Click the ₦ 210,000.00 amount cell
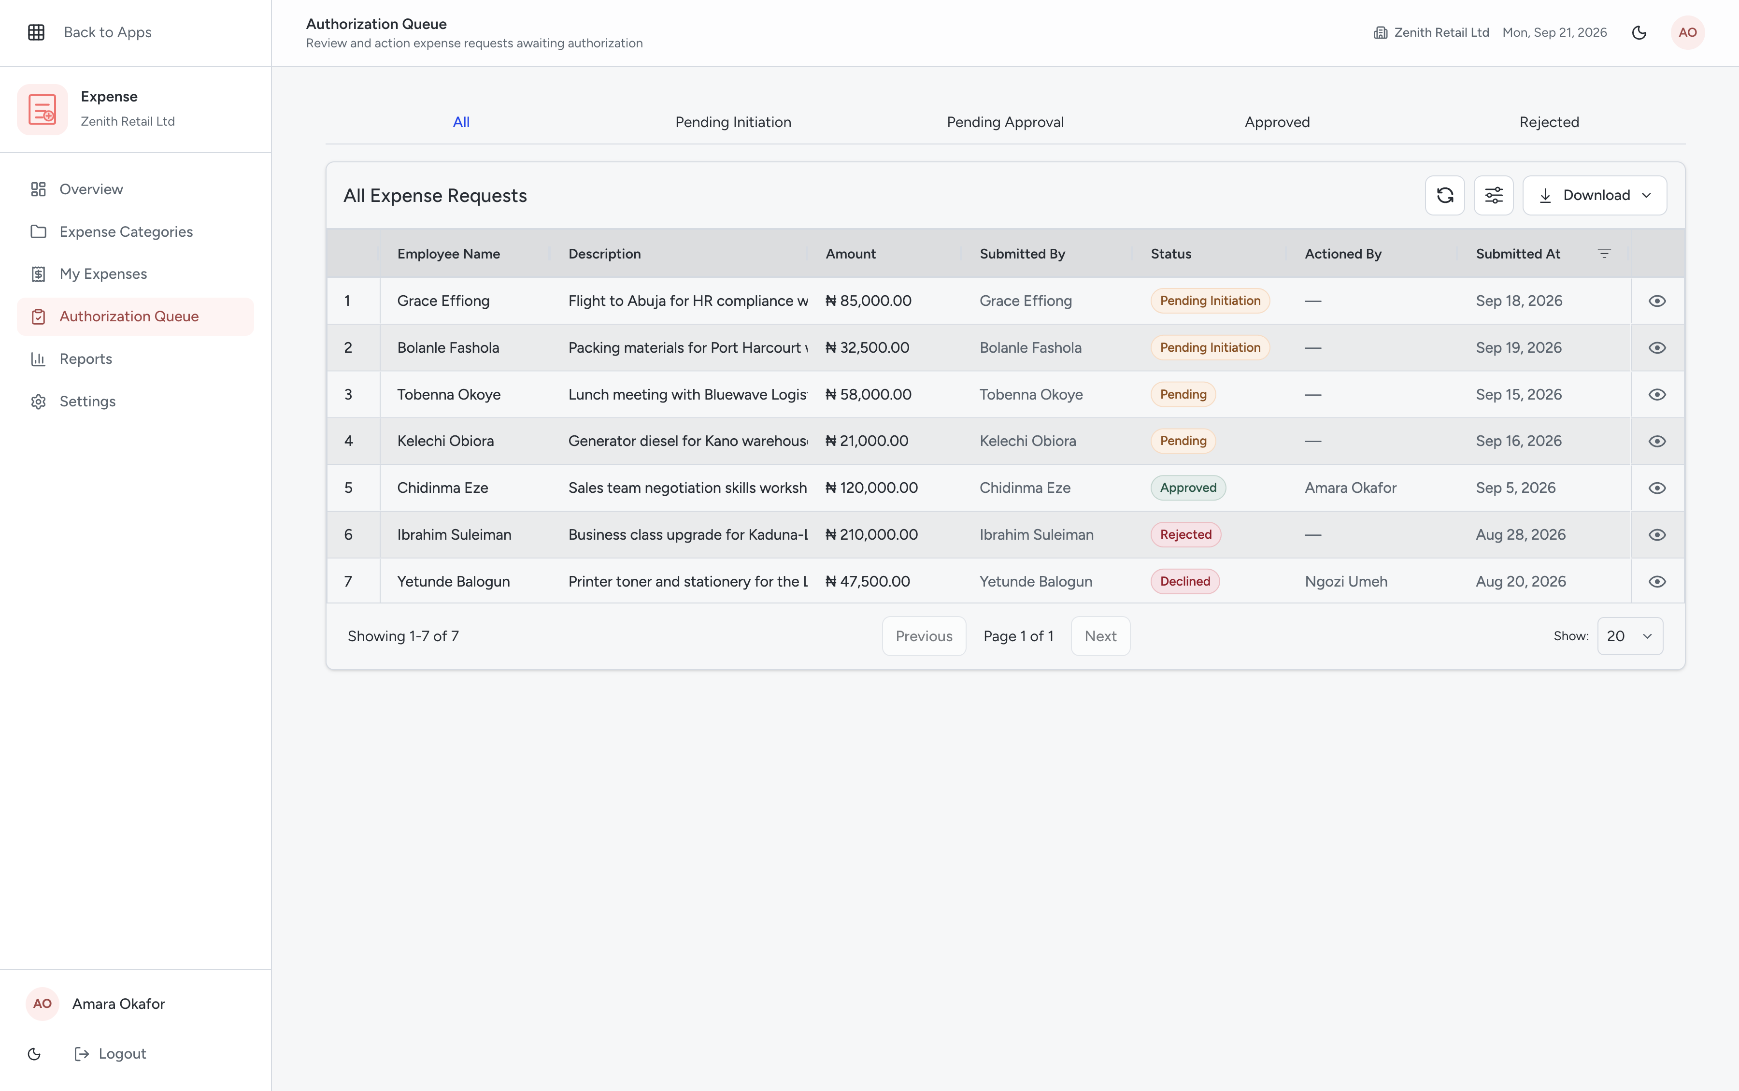The height and width of the screenshot is (1091, 1739). pos(871,535)
